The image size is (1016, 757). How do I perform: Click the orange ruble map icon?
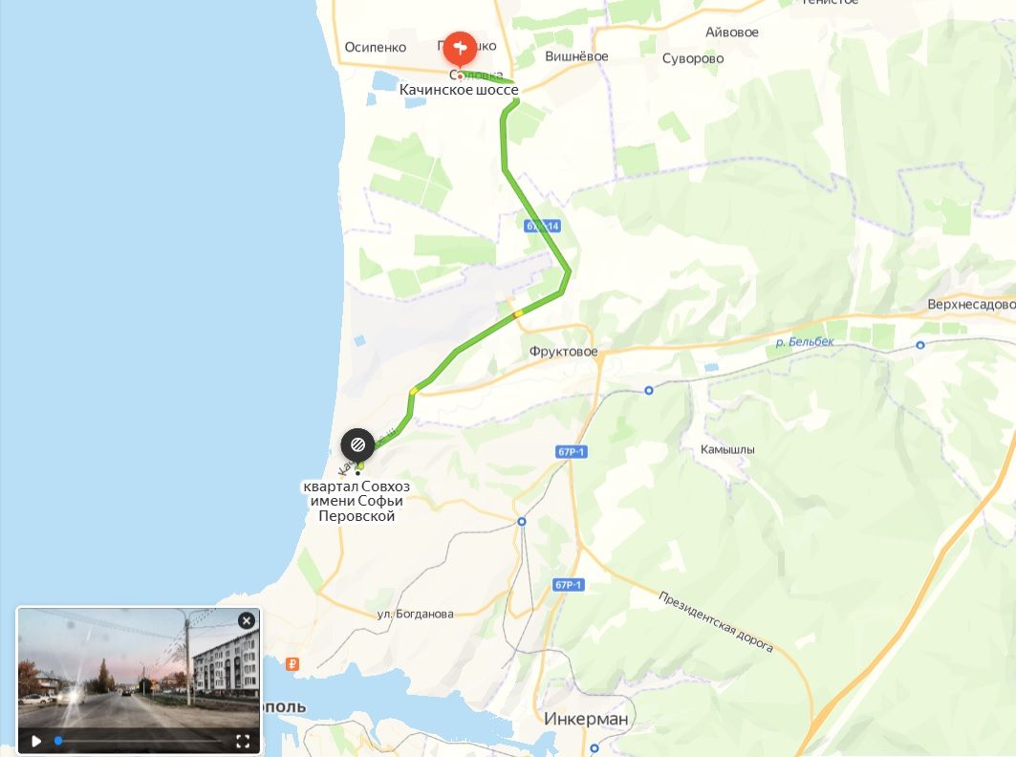tap(292, 663)
